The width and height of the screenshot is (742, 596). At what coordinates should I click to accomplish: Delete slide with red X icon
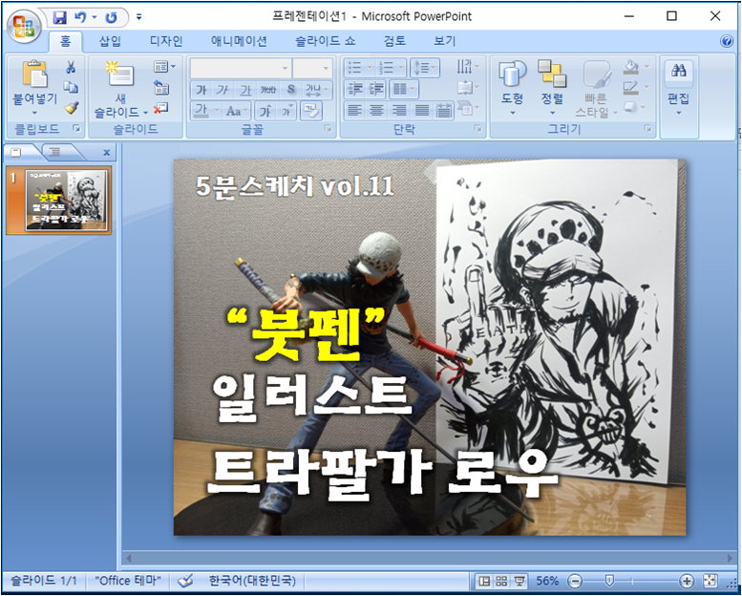point(160,108)
